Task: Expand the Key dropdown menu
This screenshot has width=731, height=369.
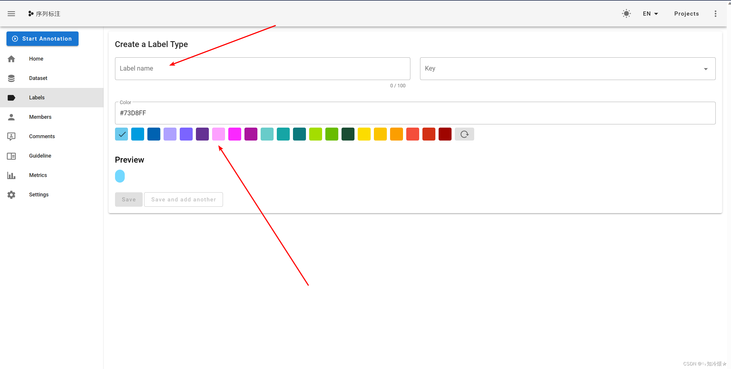Action: coord(705,68)
